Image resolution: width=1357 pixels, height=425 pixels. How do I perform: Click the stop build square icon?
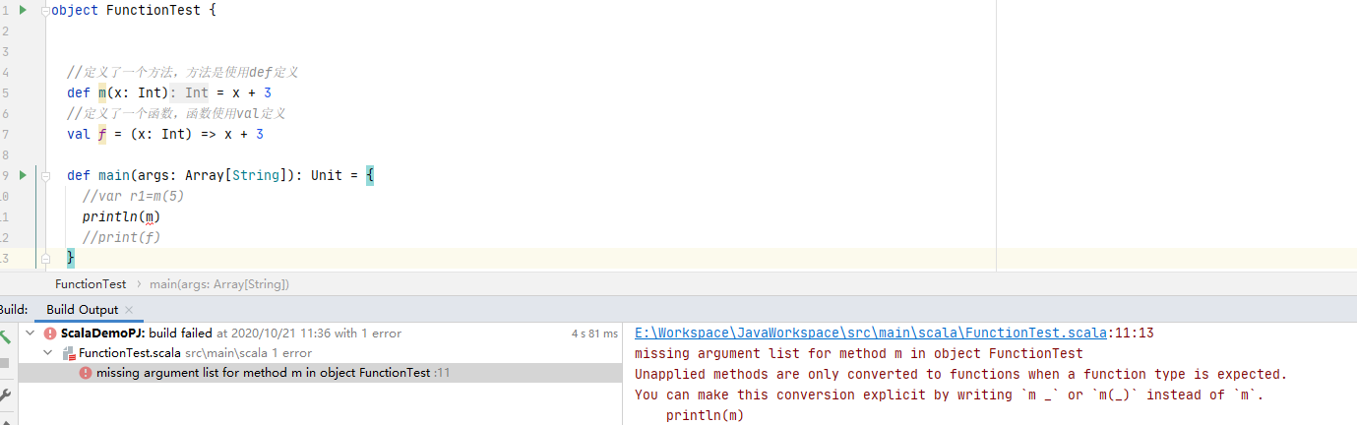pos(4,363)
